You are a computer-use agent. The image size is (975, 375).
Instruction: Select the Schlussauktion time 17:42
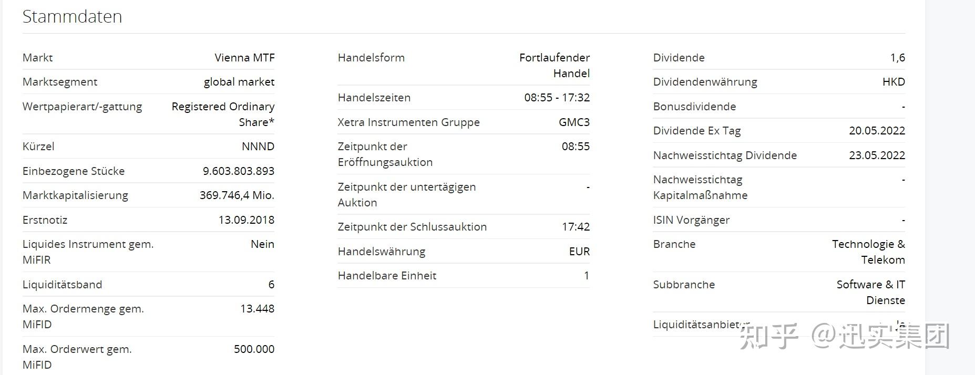pos(576,227)
